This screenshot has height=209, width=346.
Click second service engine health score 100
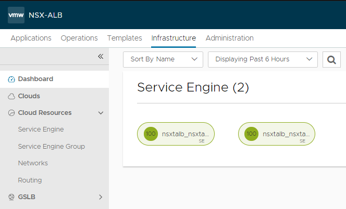tap(252, 134)
